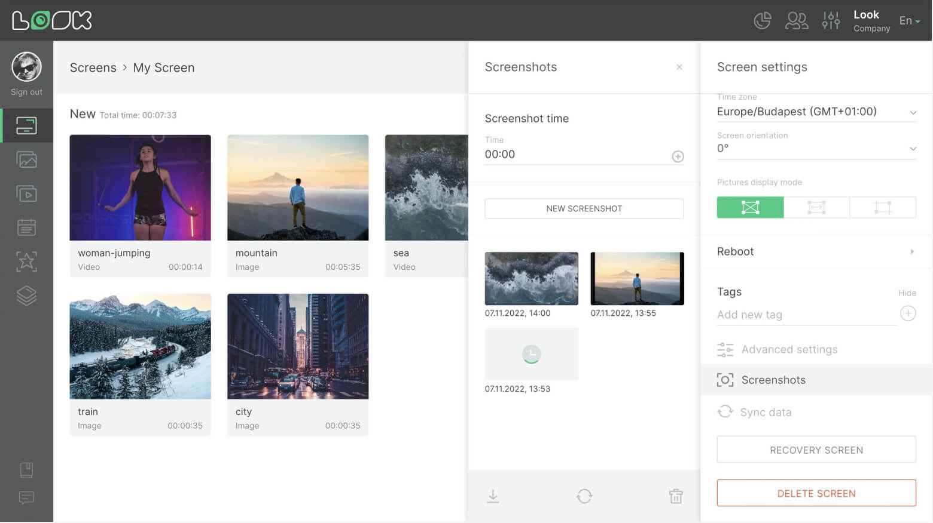Select the stretch pictures display mode
Viewport: 933px width, 523px height.
(750, 207)
